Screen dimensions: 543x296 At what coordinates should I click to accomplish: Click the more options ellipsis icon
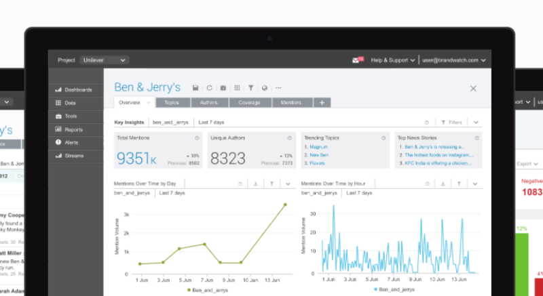point(278,88)
